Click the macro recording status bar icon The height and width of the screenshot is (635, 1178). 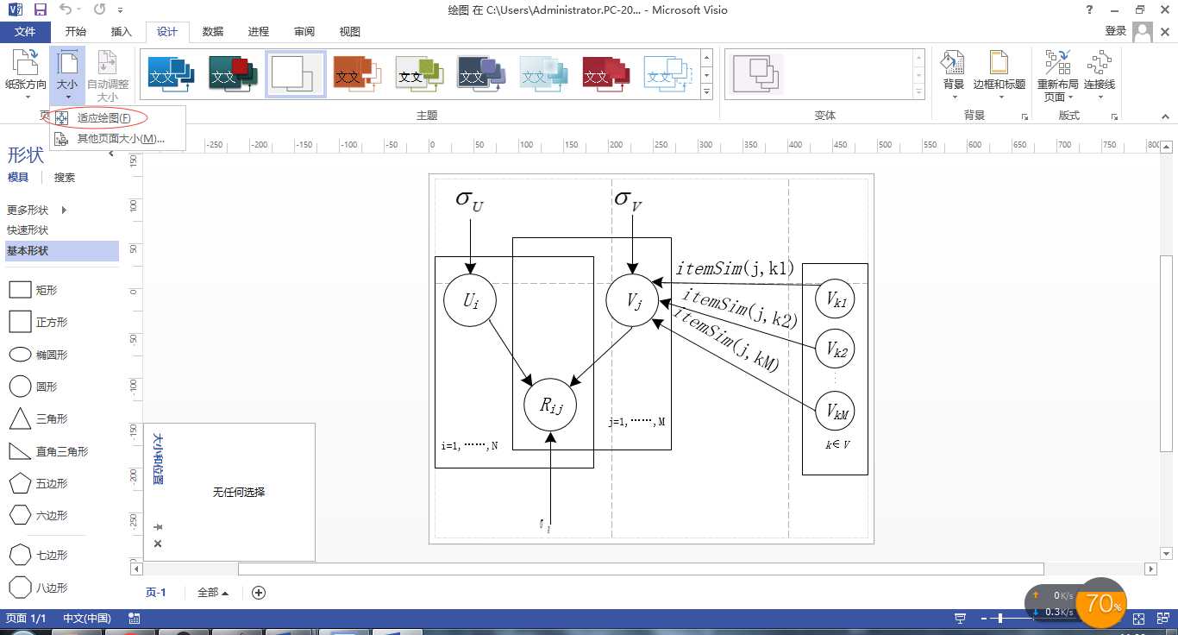(135, 619)
